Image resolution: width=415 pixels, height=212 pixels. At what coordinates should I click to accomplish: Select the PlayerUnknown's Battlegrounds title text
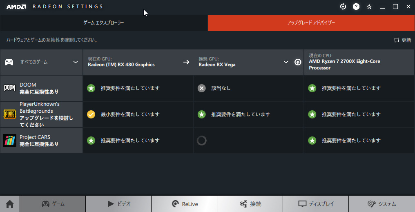(40, 107)
